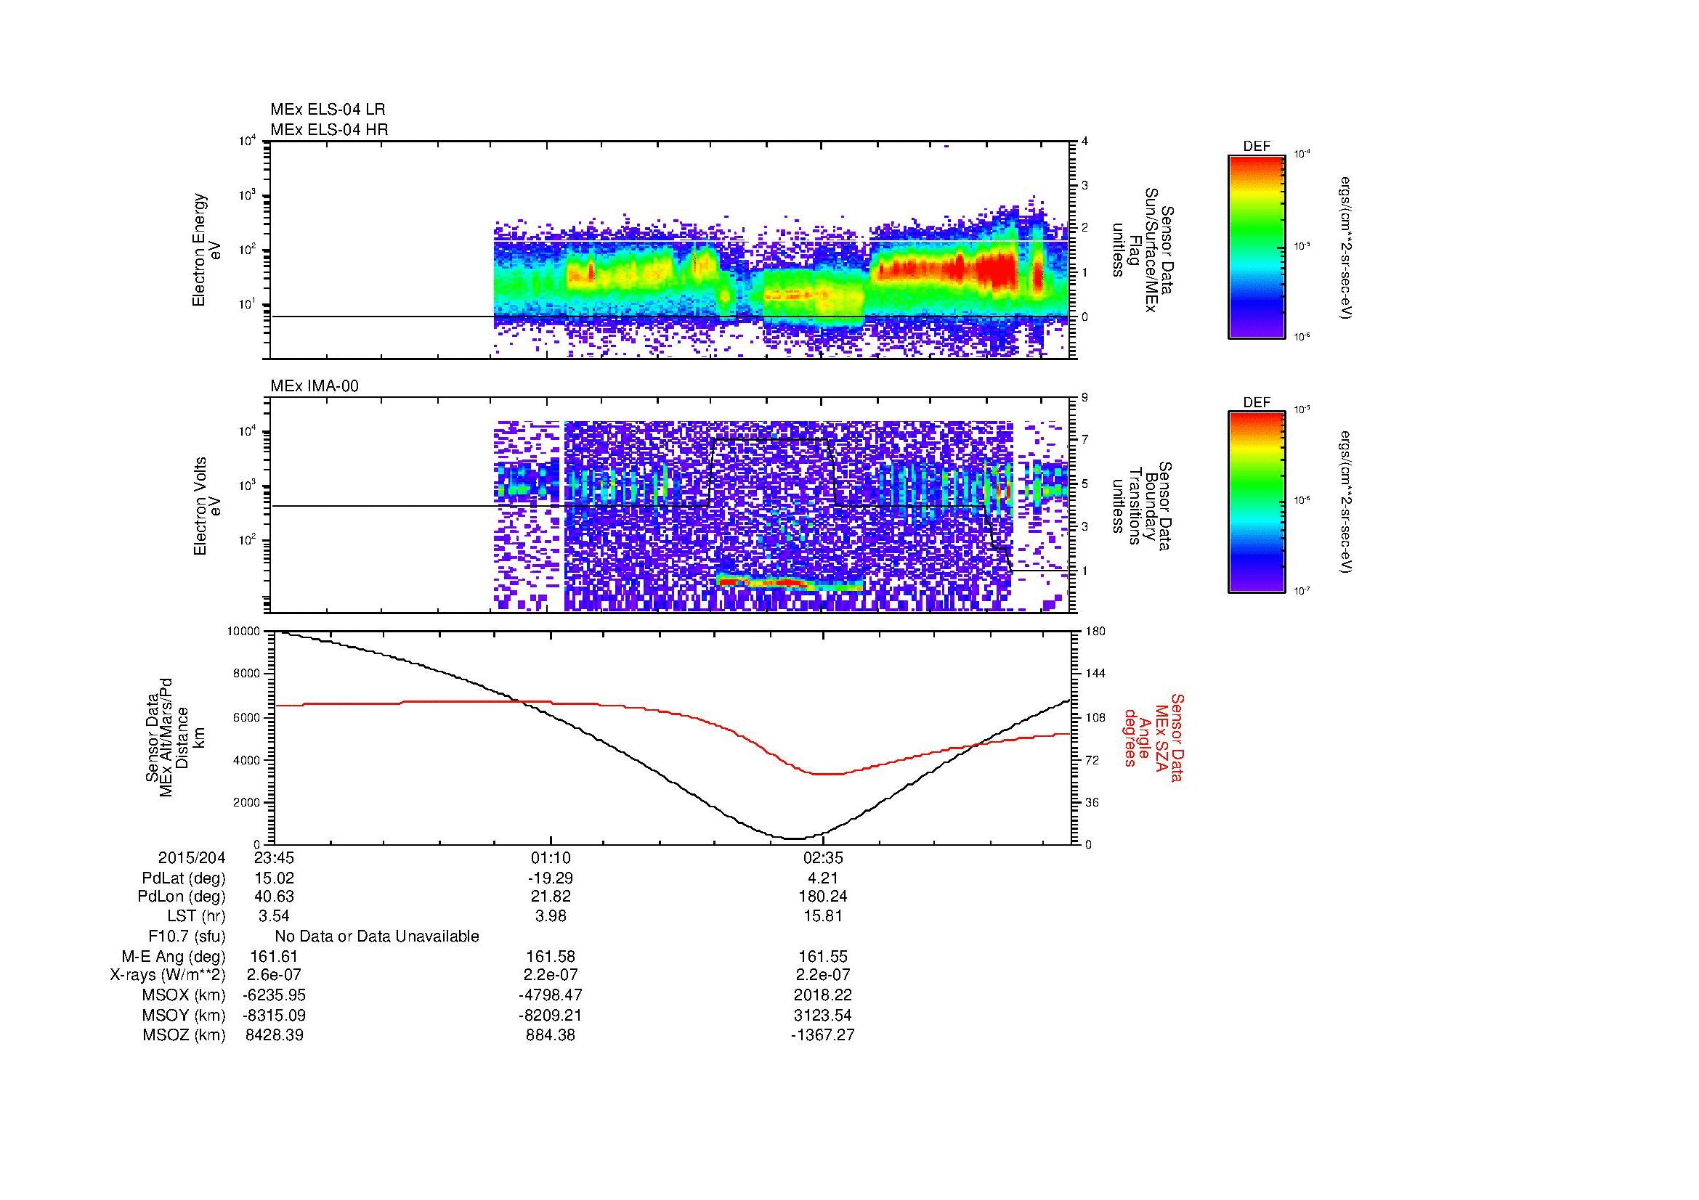Click the '23:45' time tick label
The image size is (1699, 1200).
coord(274,858)
